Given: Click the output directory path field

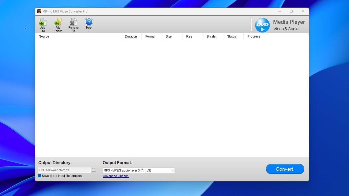Looking at the screenshot, I should pos(64,170).
